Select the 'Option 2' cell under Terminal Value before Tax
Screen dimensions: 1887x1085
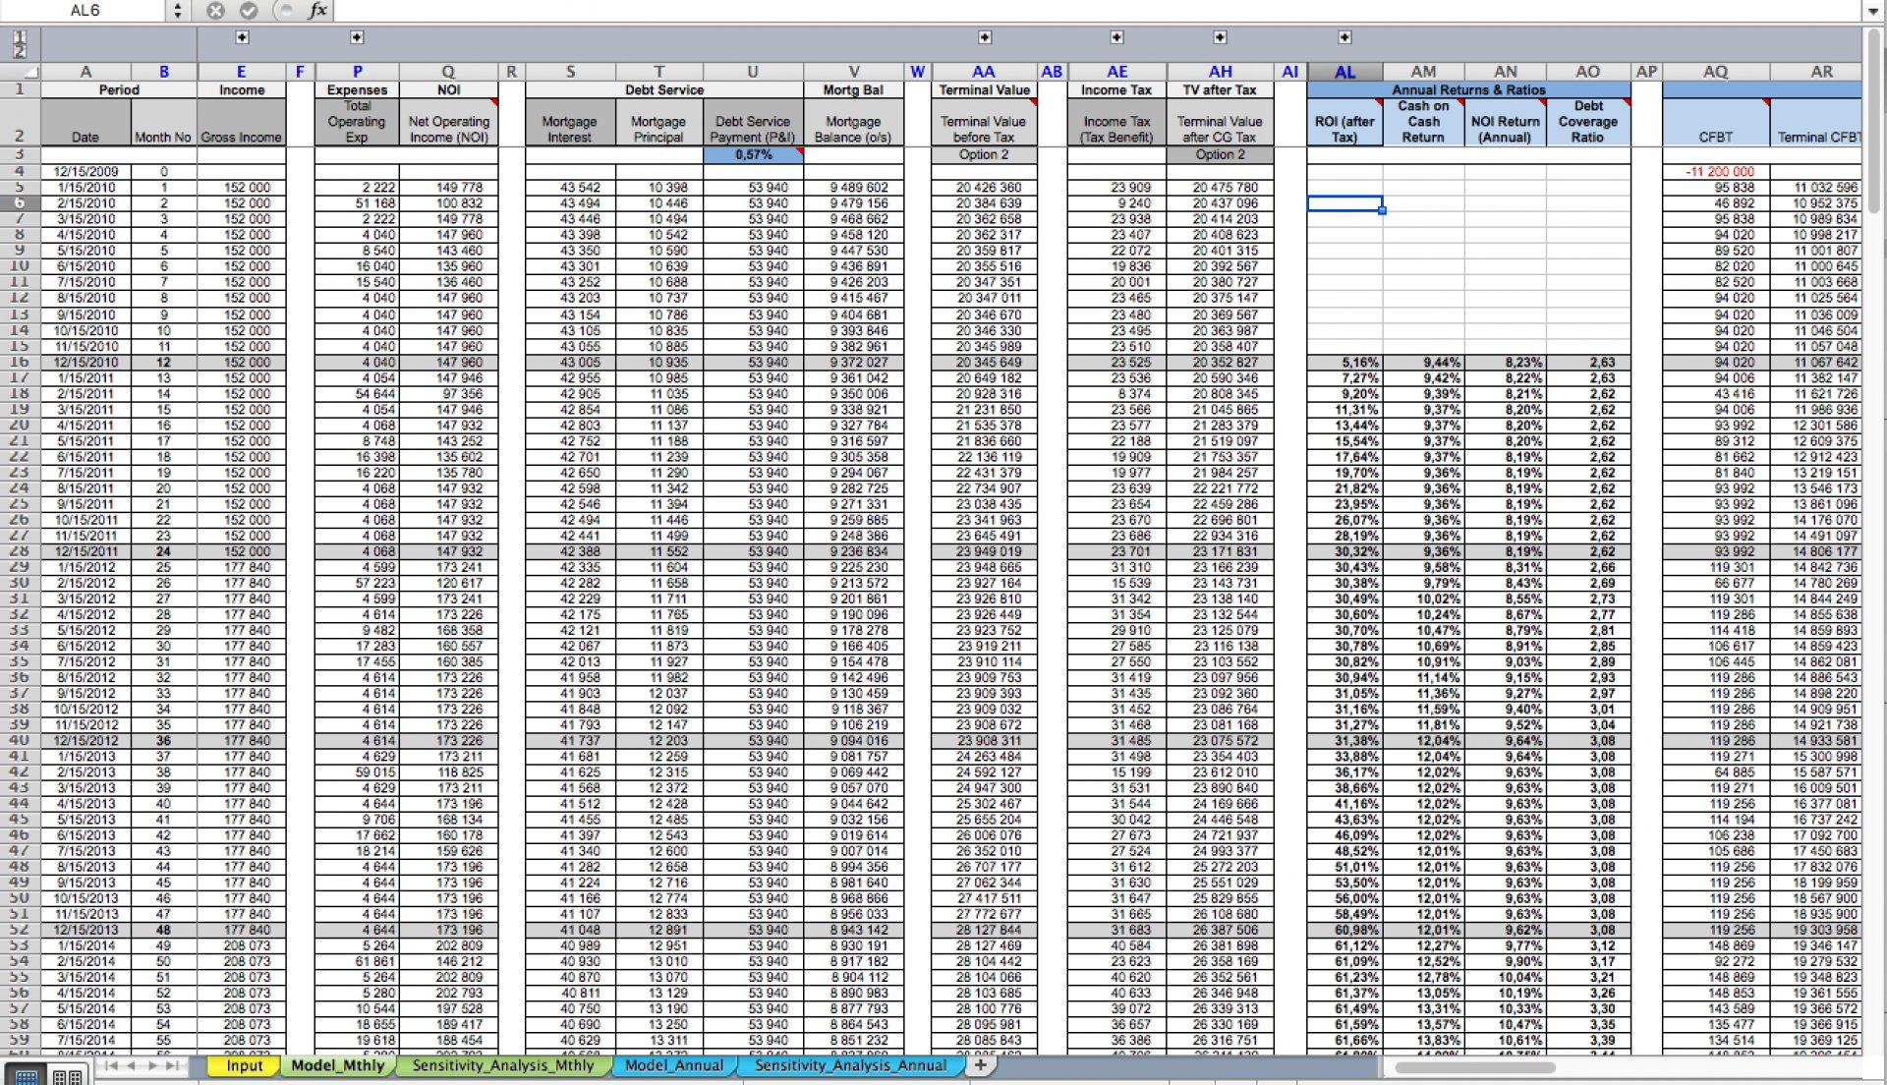pyautogui.click(x=983, y=154)
